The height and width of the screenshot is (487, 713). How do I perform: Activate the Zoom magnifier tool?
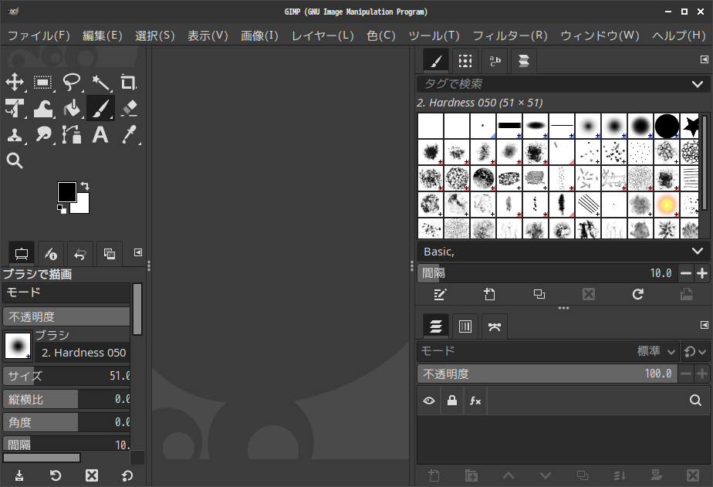[15, 161]
